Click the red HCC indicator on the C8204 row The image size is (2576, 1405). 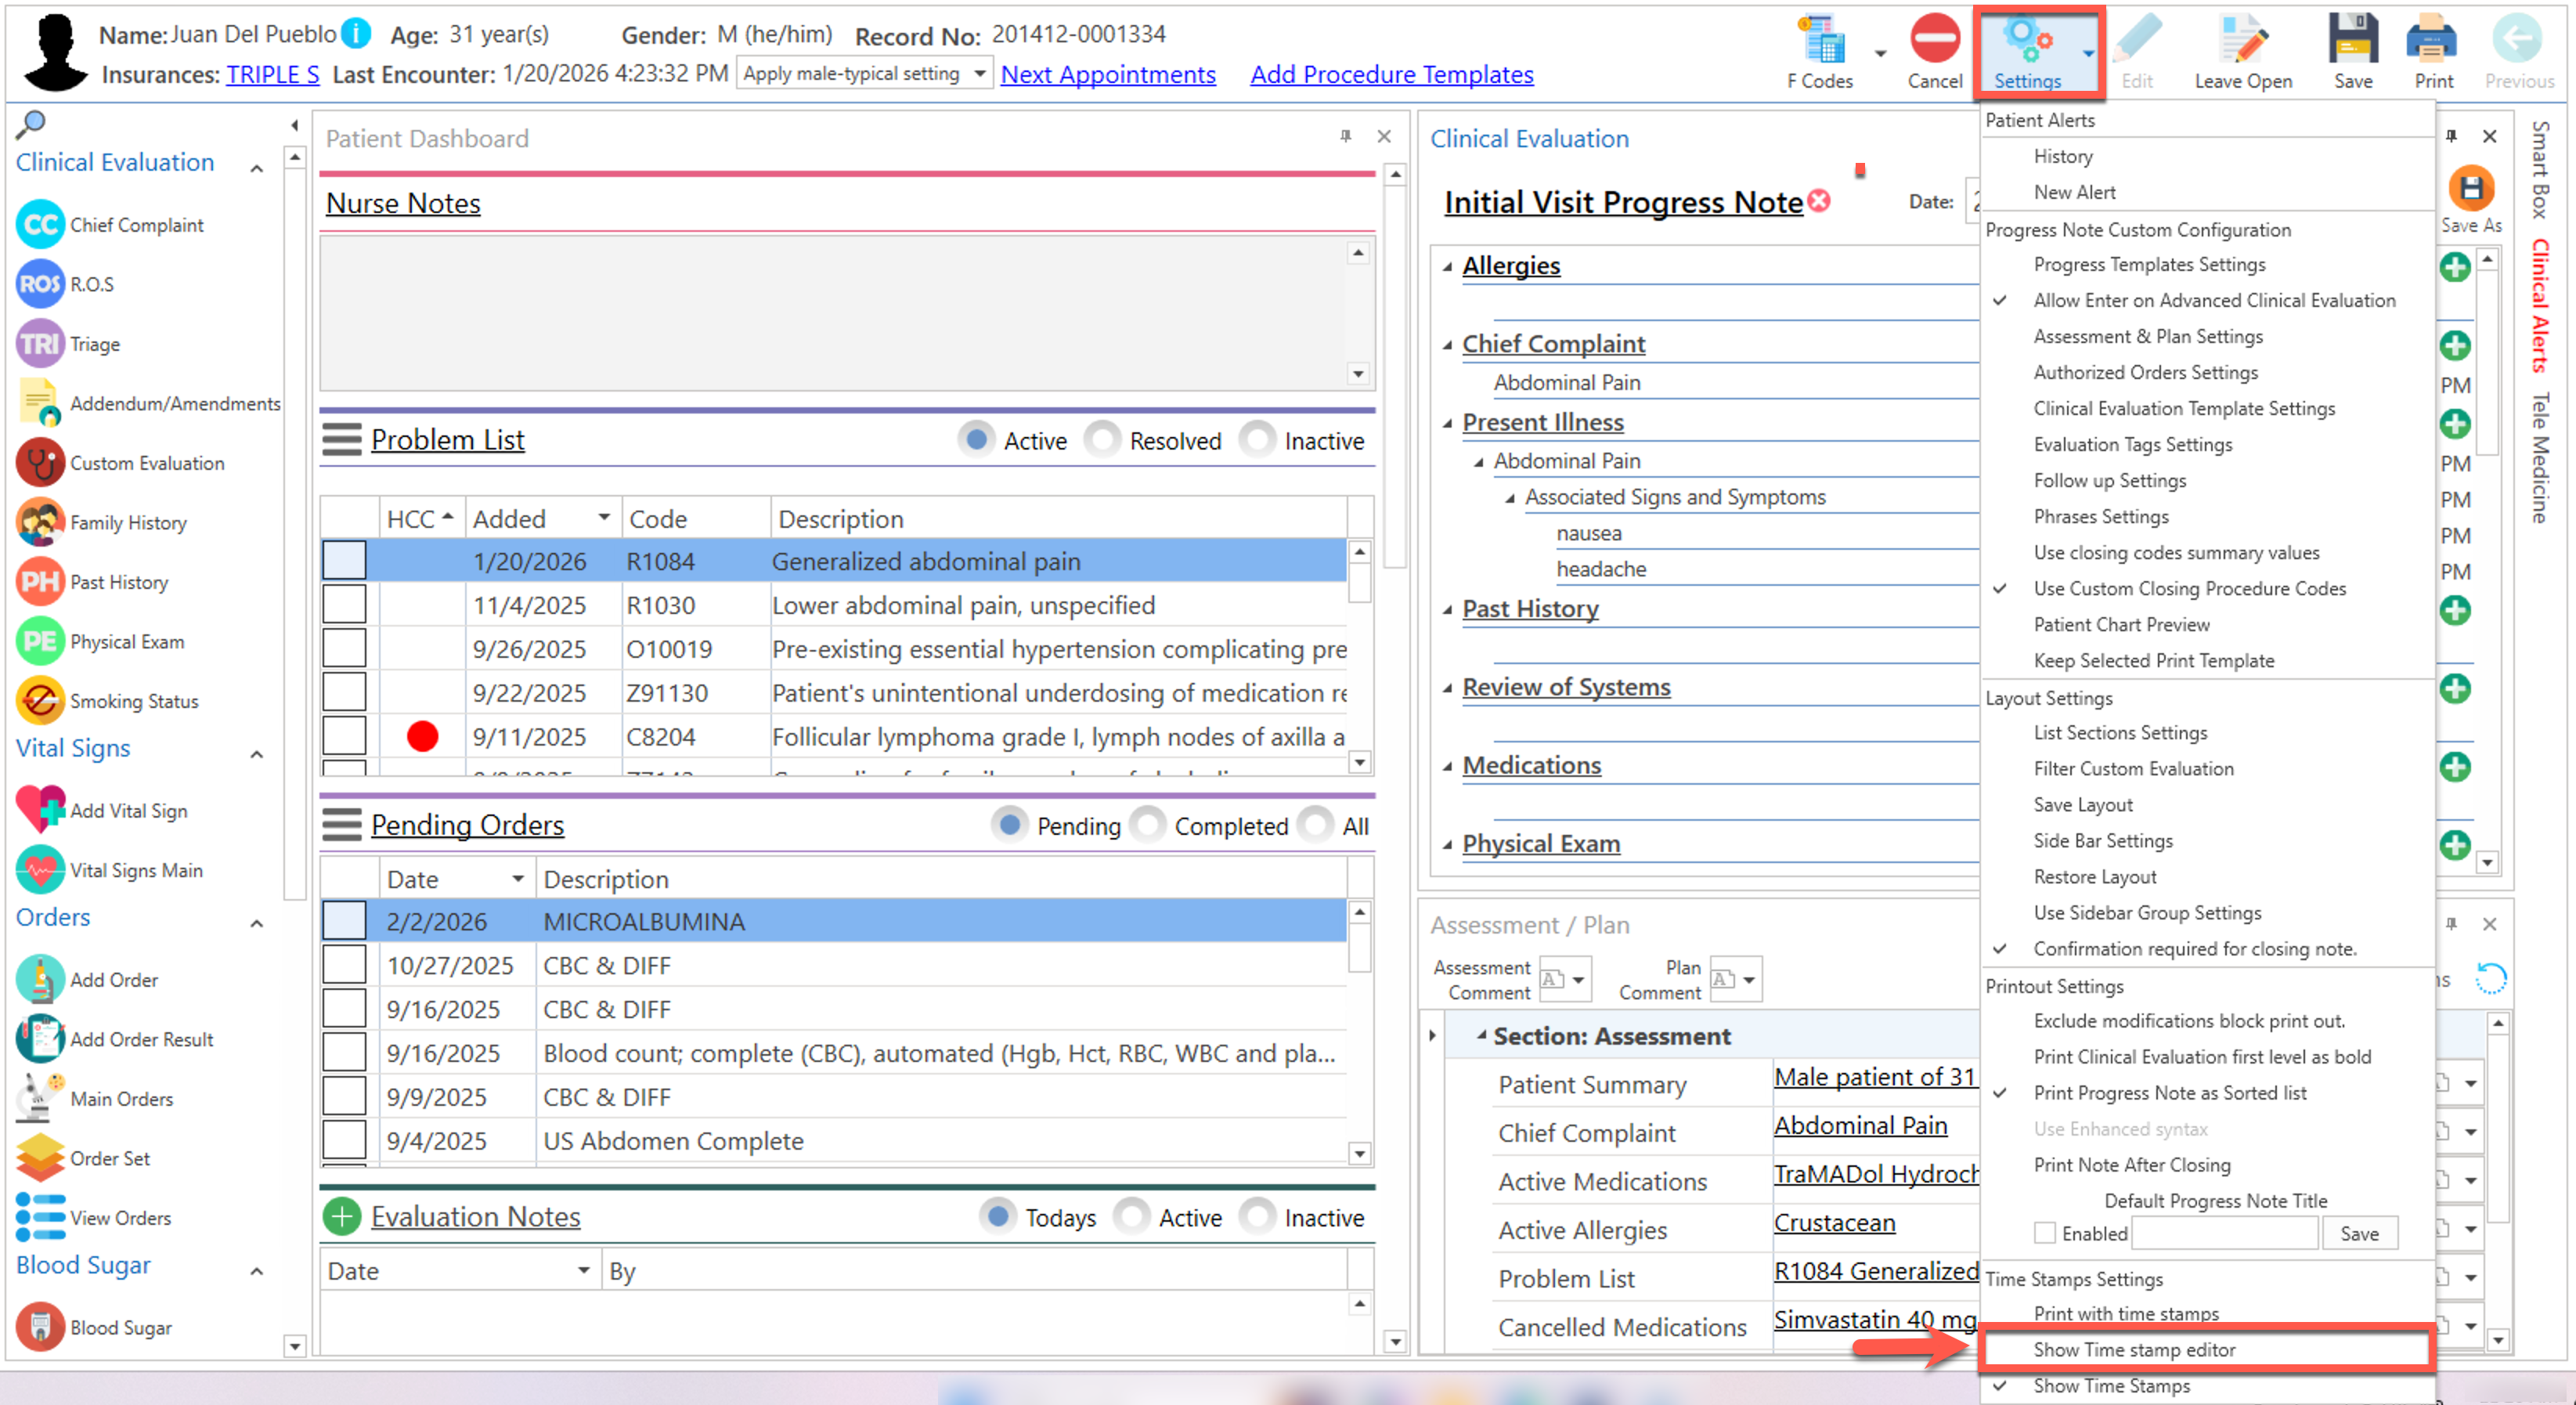point(422,737)
